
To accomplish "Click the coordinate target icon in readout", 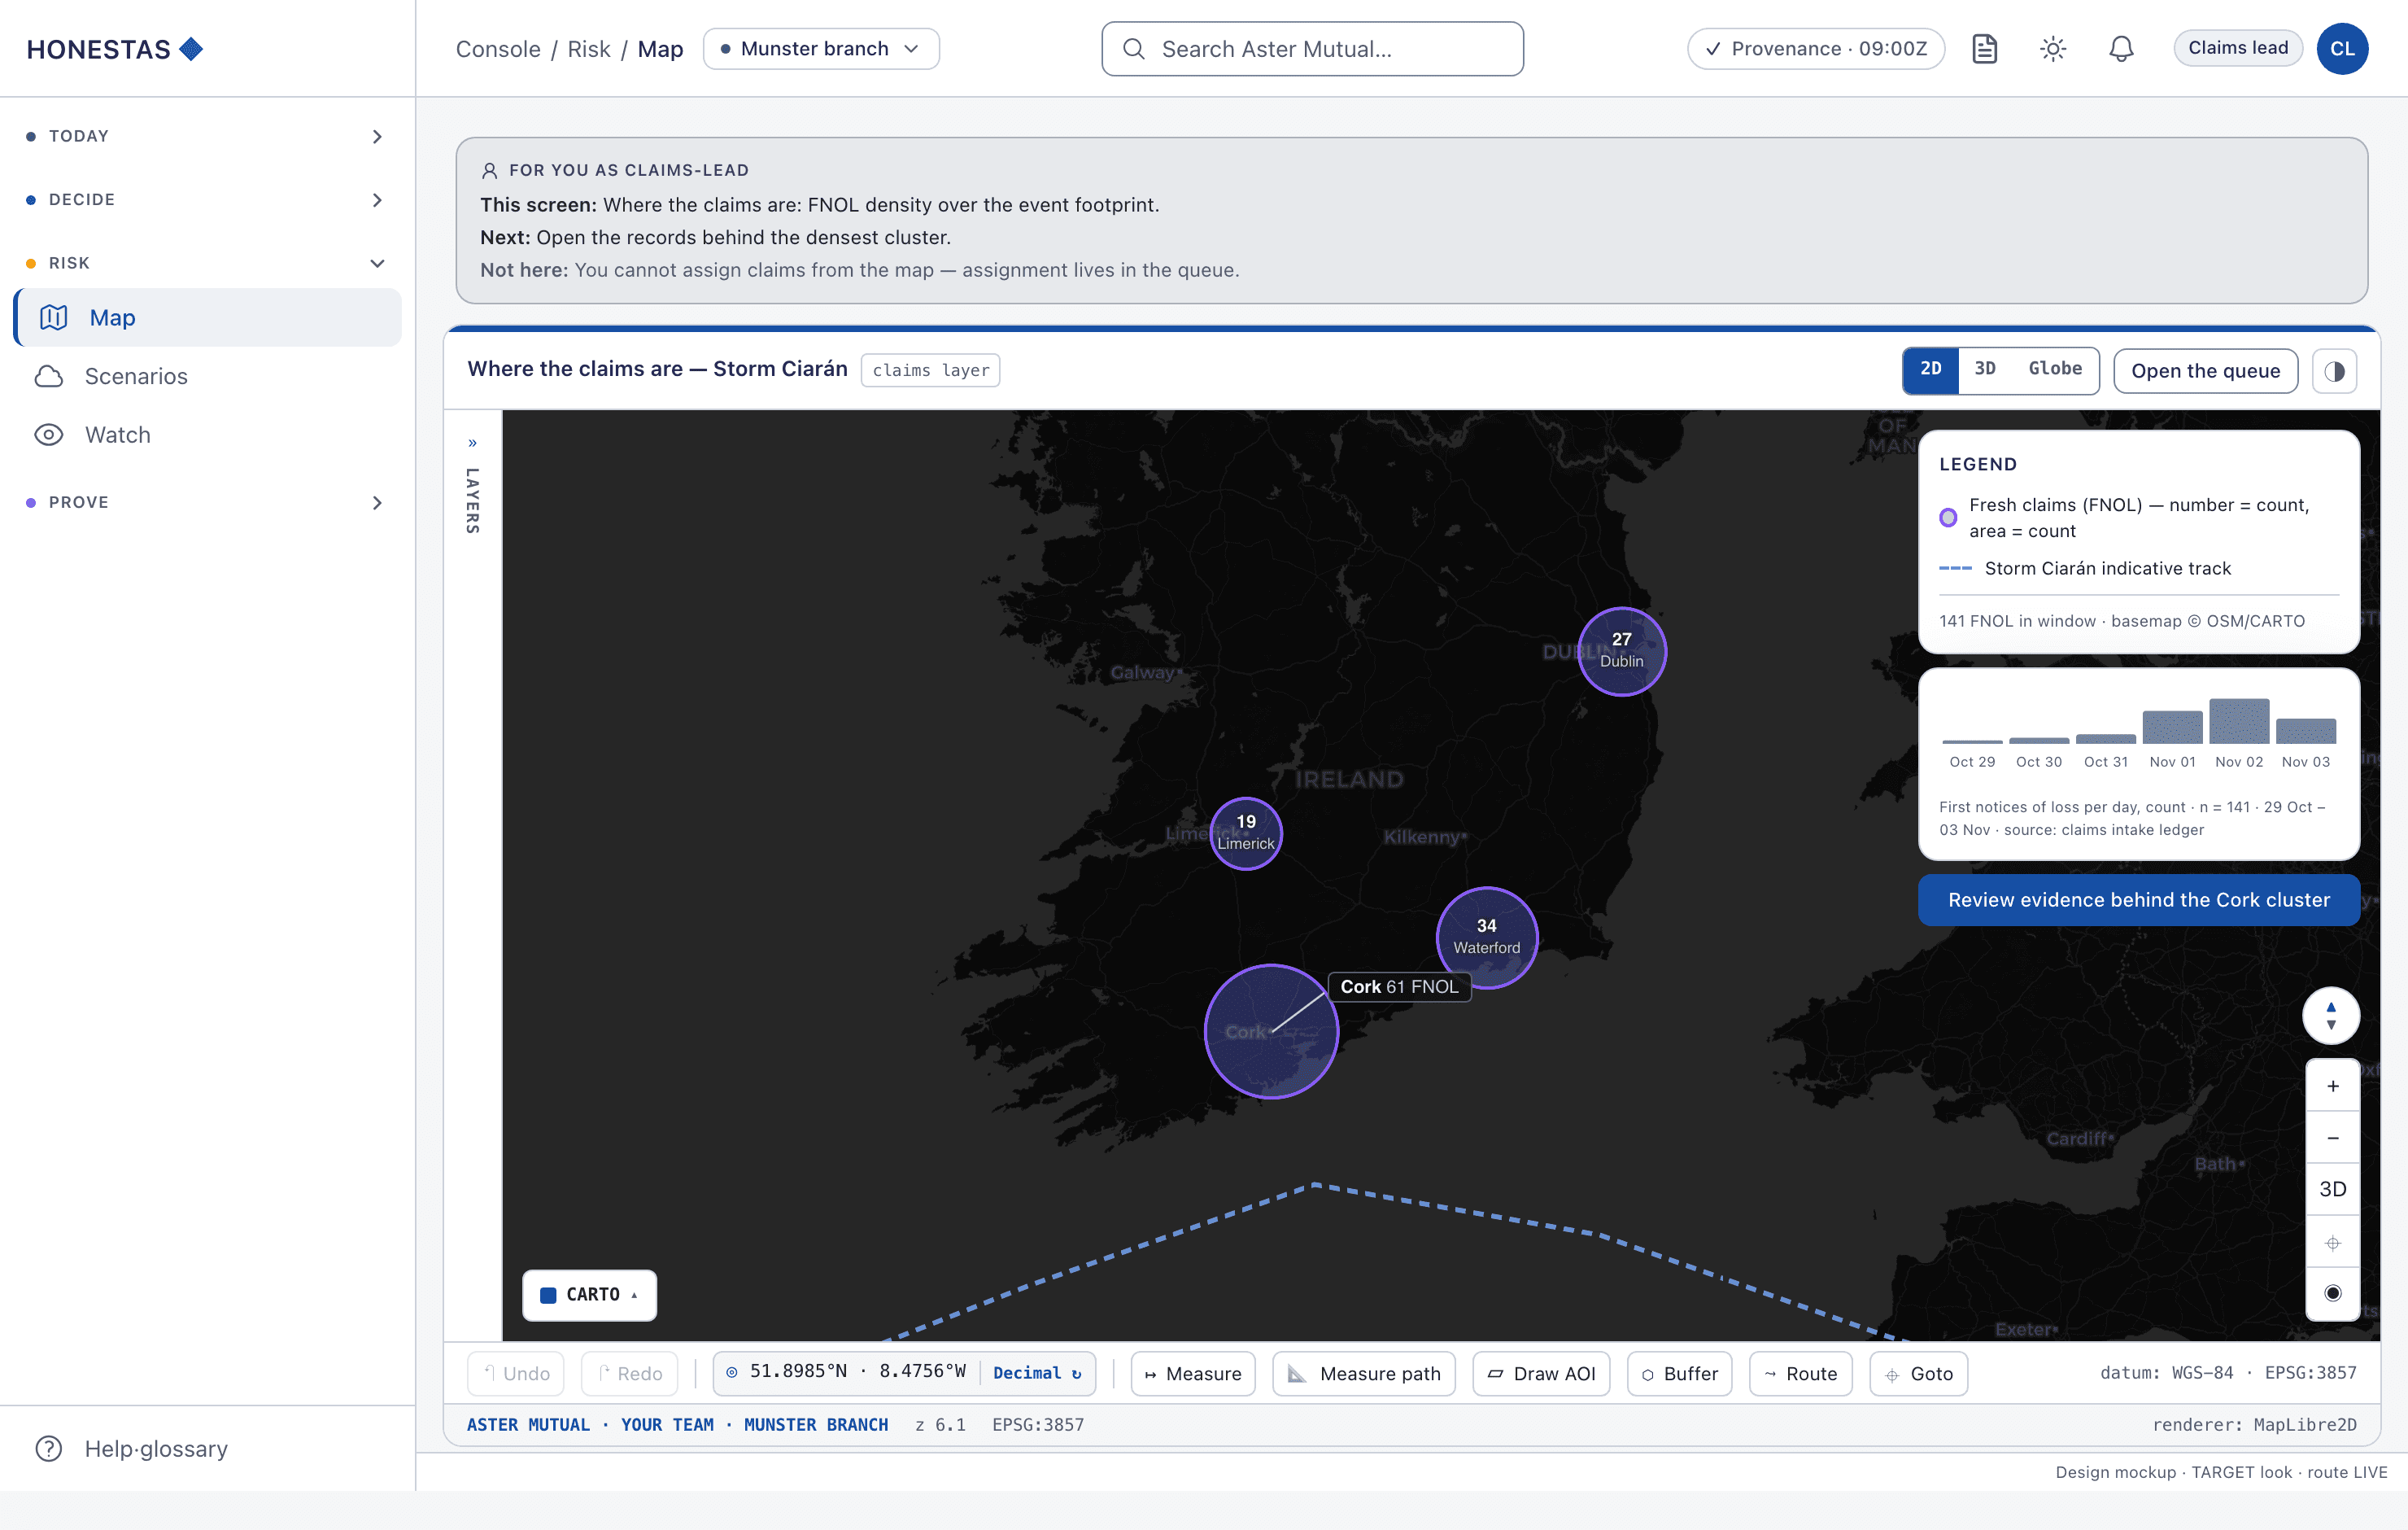I will (731, 1372).
